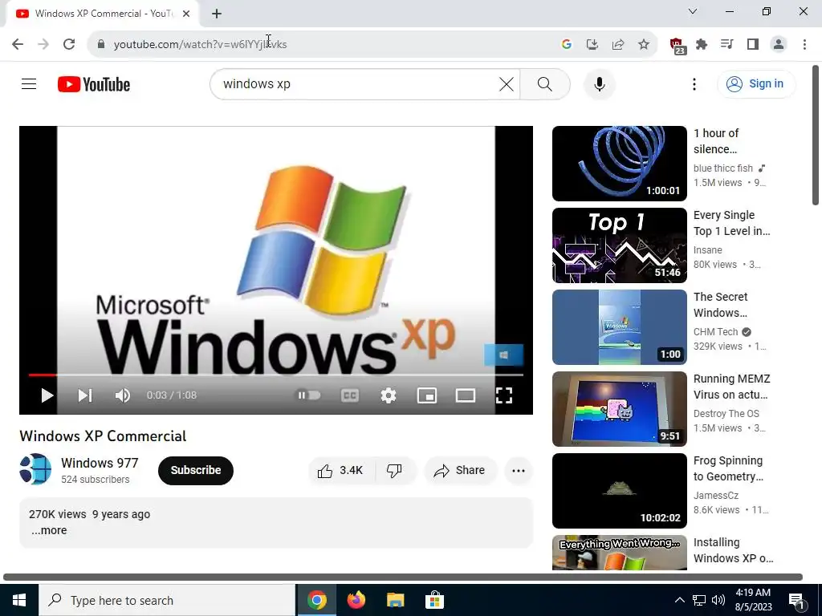Reload the YouTube page
This screenshot has width=822, height=616.
[69, 44]
